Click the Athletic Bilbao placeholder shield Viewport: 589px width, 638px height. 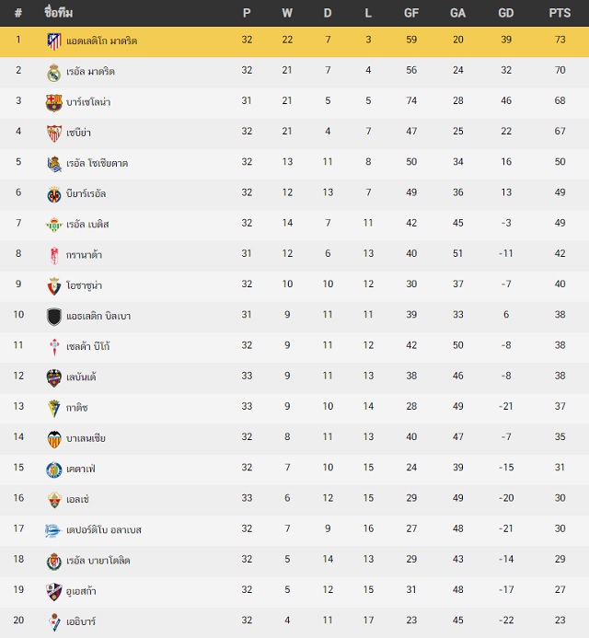(53, 317)
